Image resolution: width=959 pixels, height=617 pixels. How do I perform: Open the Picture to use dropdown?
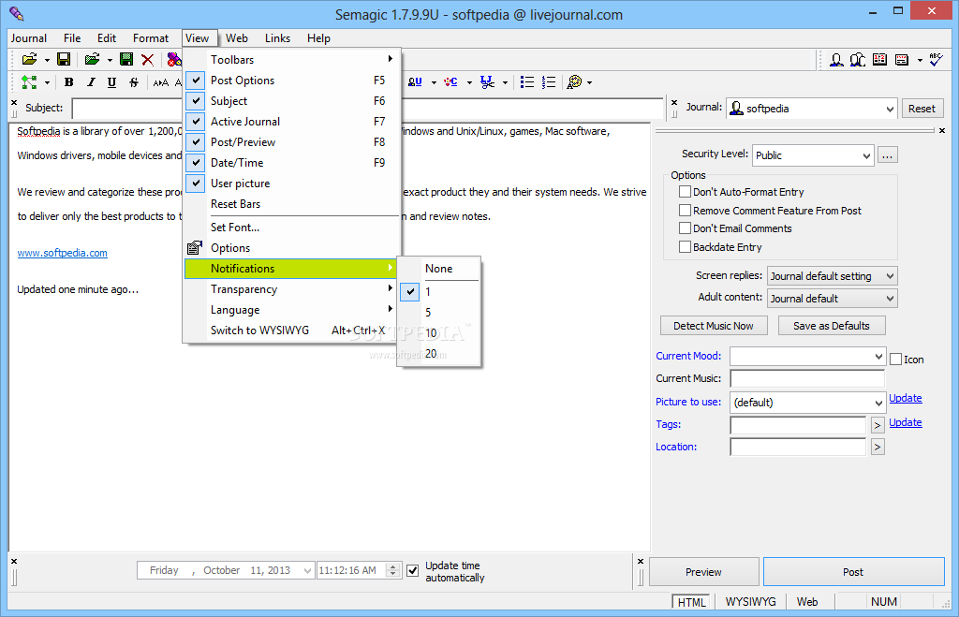(878, 403)
